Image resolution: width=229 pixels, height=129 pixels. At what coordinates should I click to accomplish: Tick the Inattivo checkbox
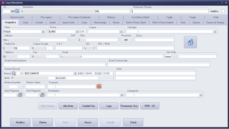tap(223, 11)
